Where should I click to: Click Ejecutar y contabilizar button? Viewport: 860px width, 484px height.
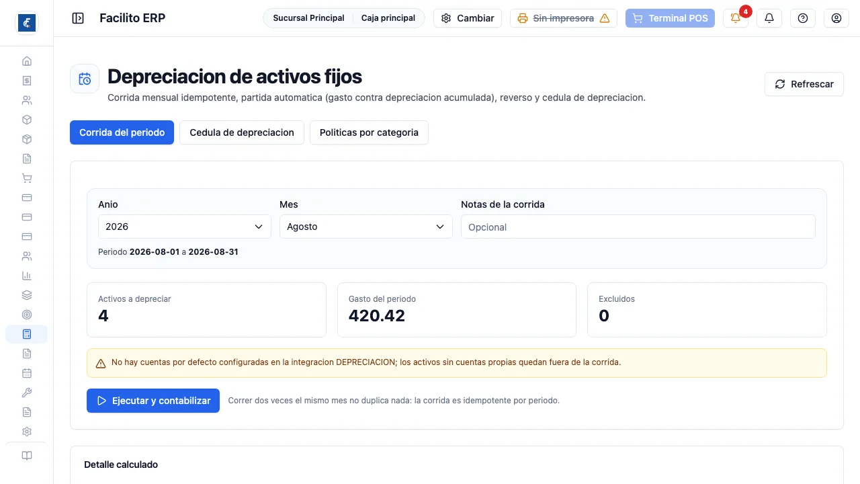pos(153,401)
